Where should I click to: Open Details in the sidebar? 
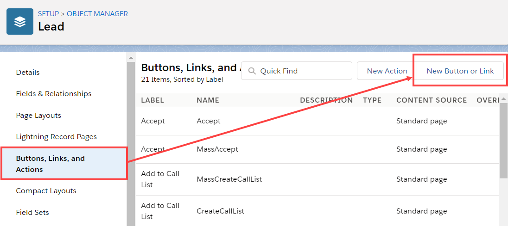click(28, 73)
